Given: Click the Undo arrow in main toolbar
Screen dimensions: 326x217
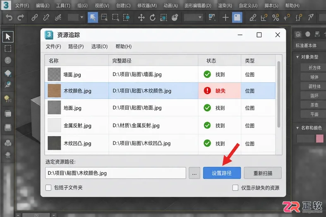Looking at the screenshot, I should [9, 17].
